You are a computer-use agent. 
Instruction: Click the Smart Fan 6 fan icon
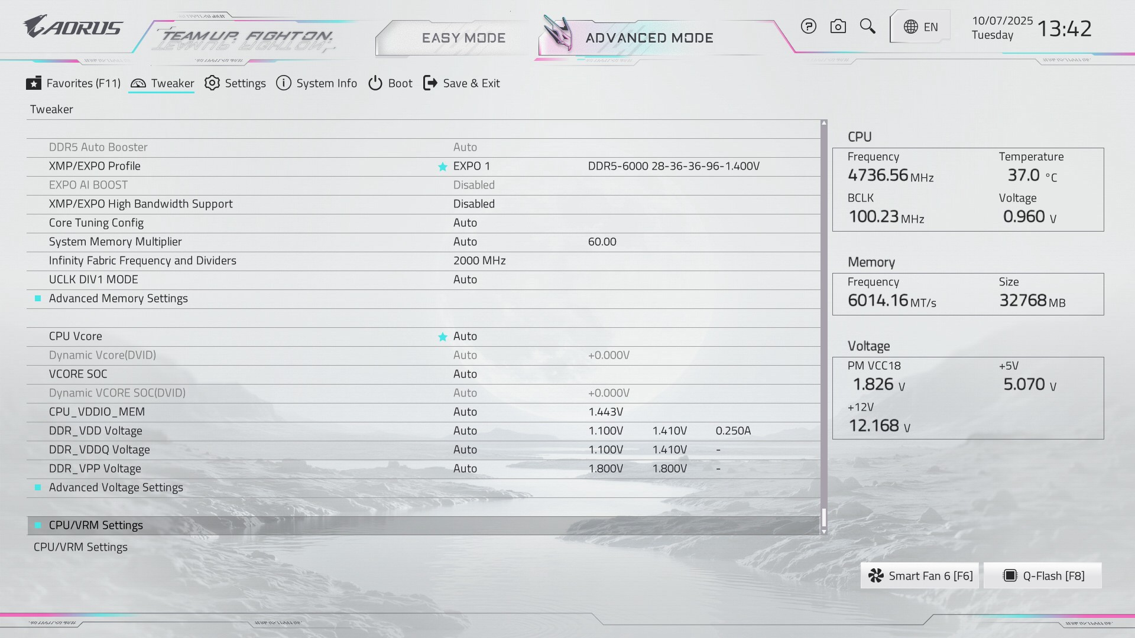tap(875, 576)
